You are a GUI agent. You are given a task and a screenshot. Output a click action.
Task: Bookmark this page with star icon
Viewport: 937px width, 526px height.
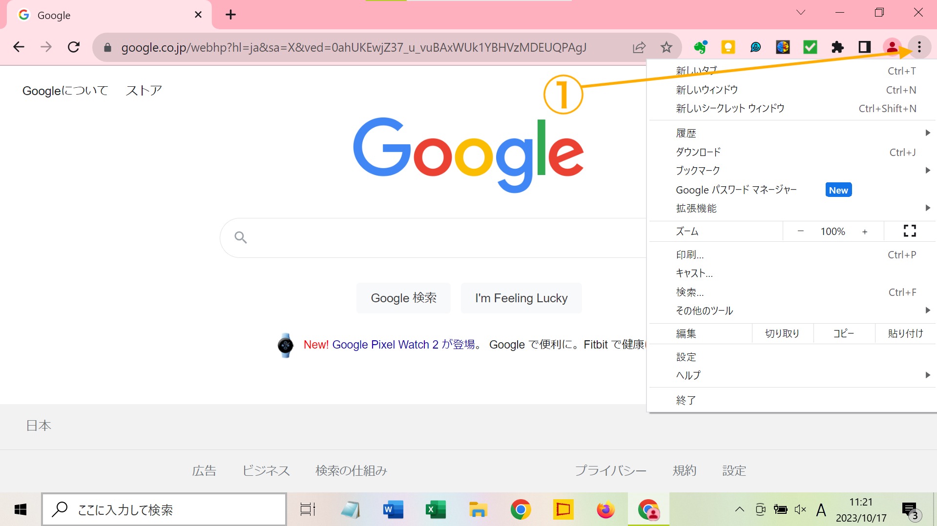point(666,47)
